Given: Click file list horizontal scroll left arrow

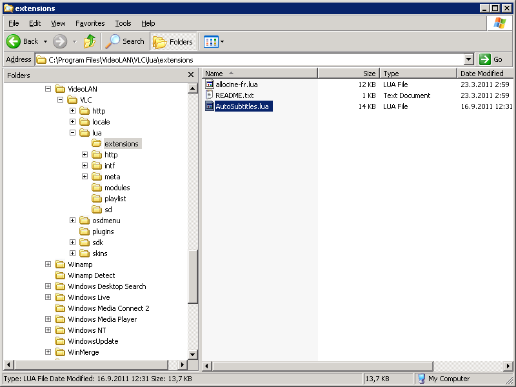Looking at the screenshot, I should pyautogui.click(x=207, y=366).
